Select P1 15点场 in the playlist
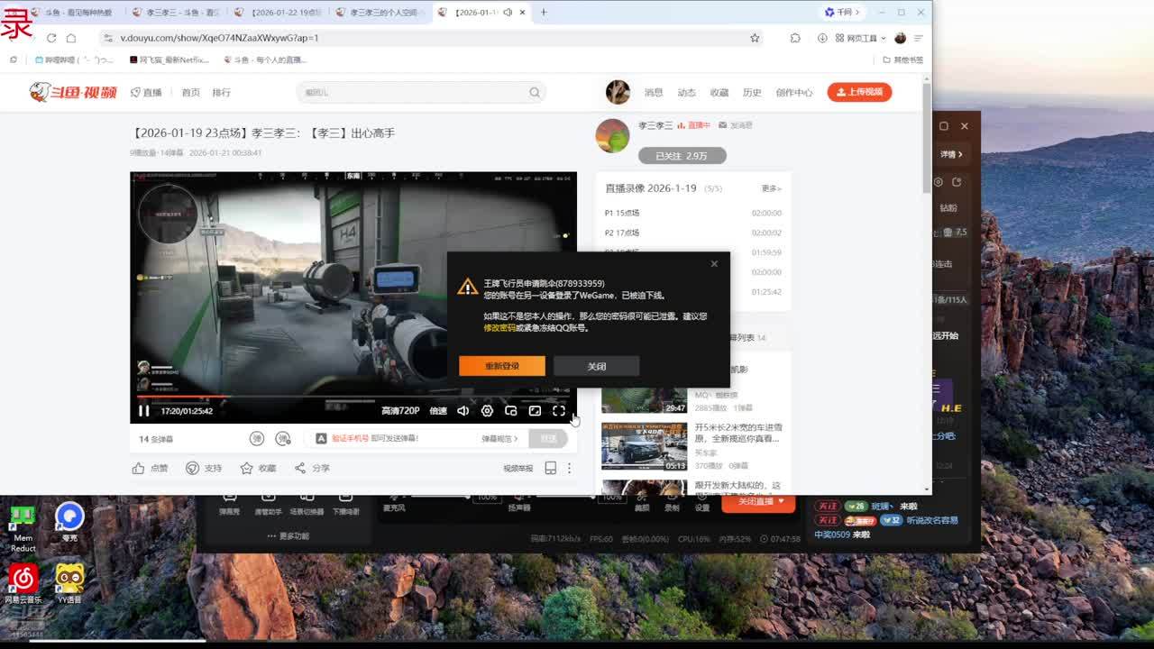Screen dimensions: 1154x649 [622, 213]
